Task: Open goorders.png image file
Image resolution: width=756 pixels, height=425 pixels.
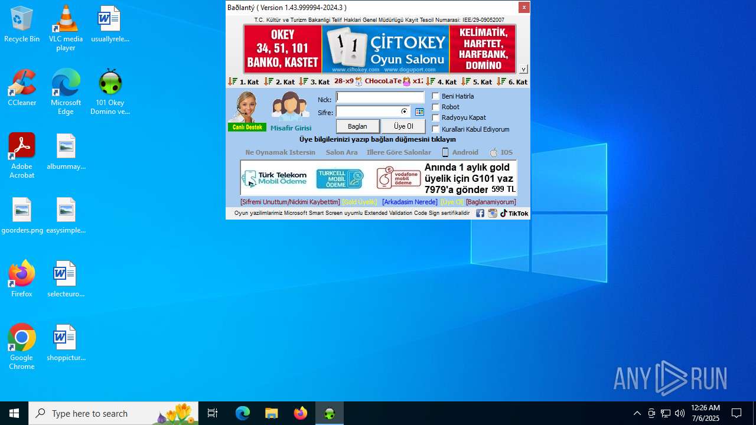Action: click(22, 215)
